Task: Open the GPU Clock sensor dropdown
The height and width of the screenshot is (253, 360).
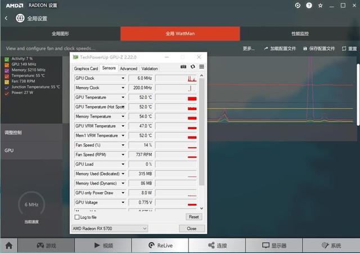Action: (x=123, y=78)
